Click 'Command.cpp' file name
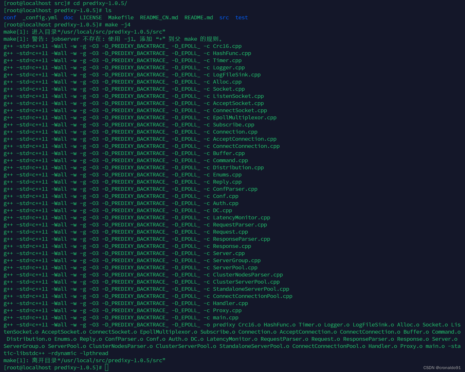 click(231, 160)
